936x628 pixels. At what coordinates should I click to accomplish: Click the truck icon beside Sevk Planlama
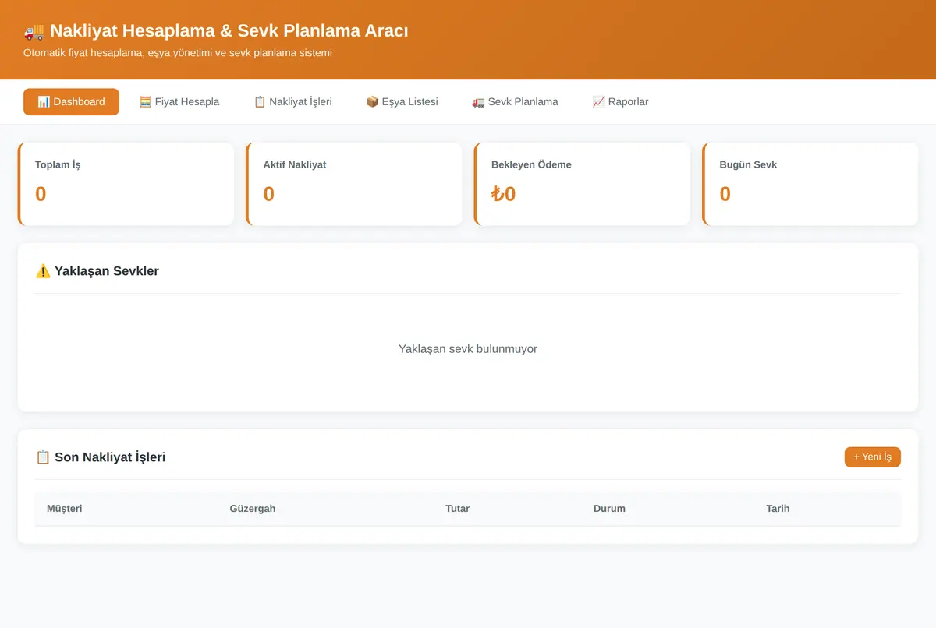[x=478, y=102]
